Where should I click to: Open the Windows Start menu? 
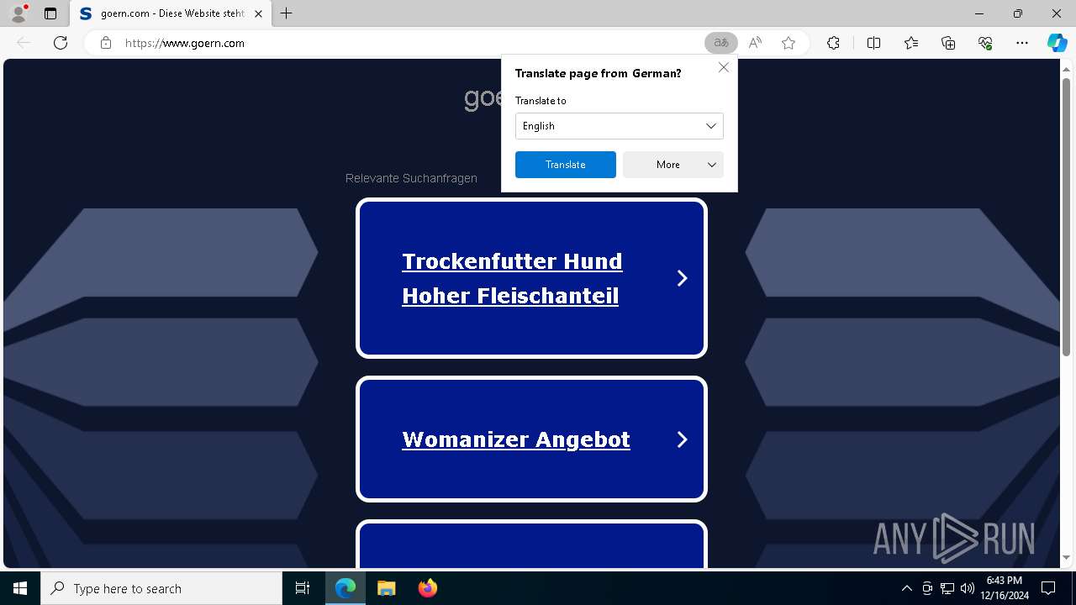point(20,588)
